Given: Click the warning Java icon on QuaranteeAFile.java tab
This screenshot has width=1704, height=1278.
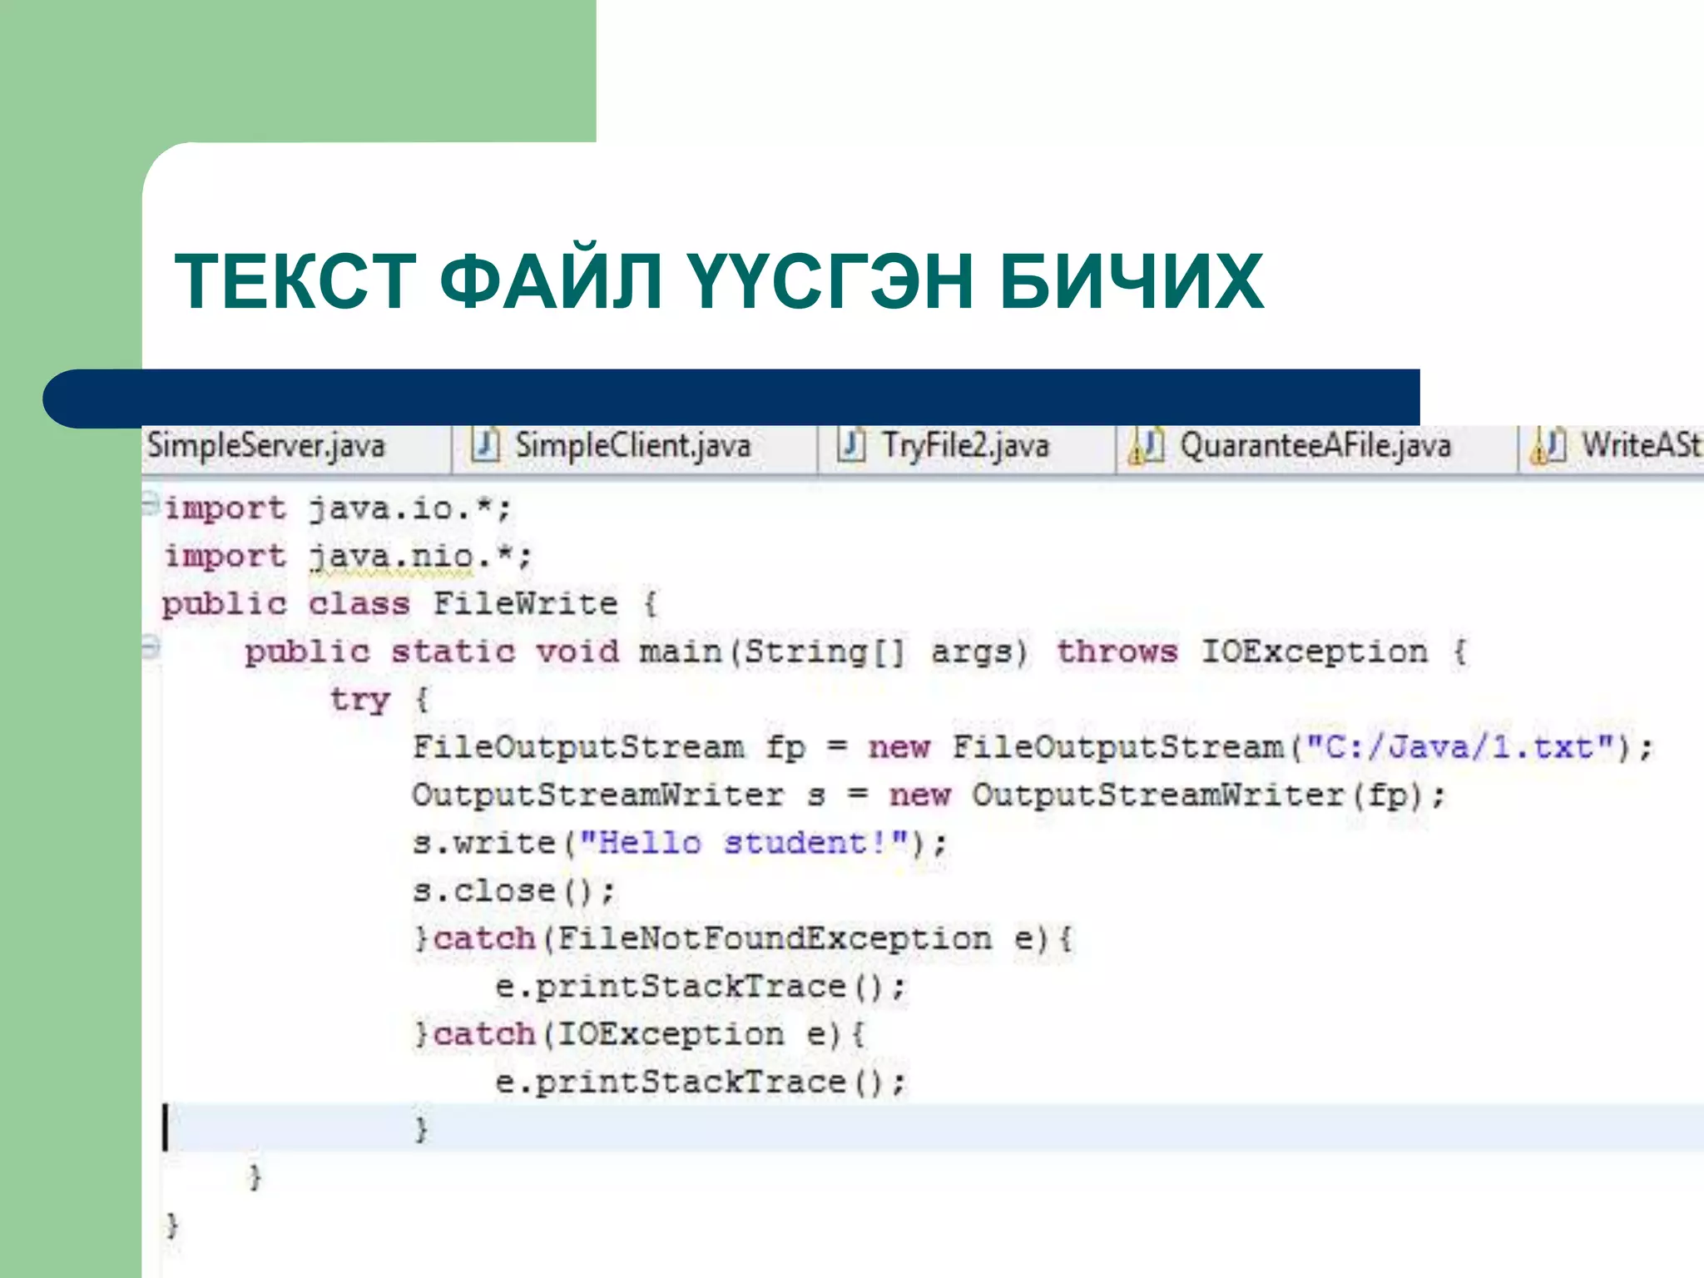Looking at the screenshot, I should pos(1147,445).
